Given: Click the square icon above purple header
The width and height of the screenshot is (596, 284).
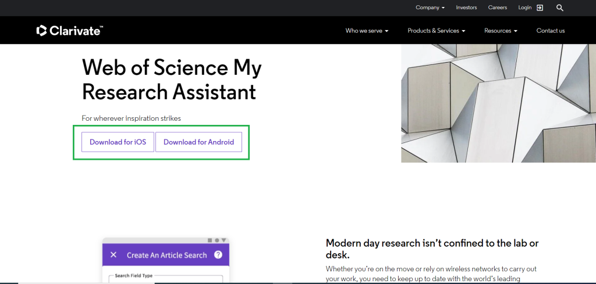Looking at the screenshot, I should click(210, 240).
